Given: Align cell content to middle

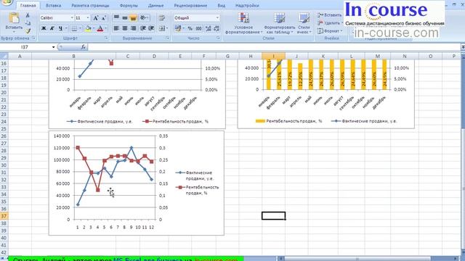Looking at the screenshot, I should (125, 18).
